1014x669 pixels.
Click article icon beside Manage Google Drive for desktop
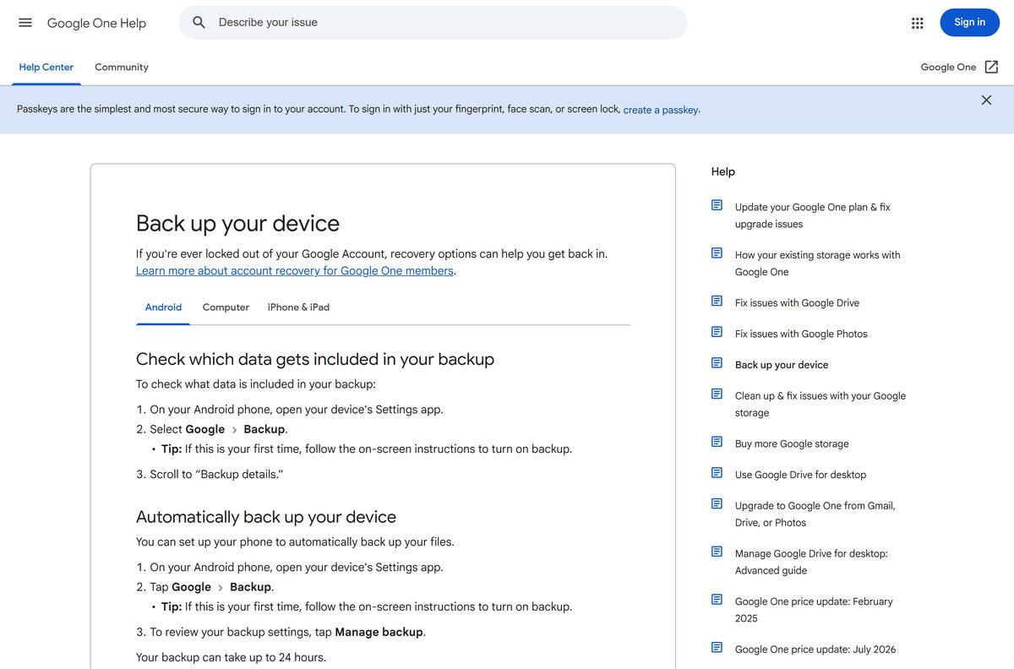tap(717, 552)
